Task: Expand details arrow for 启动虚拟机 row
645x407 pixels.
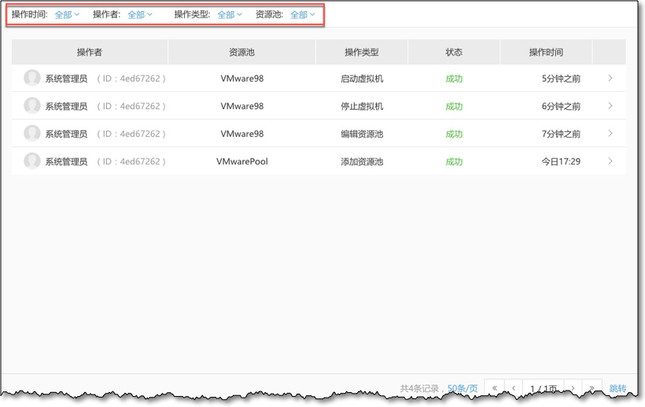Action: [610, 78]
